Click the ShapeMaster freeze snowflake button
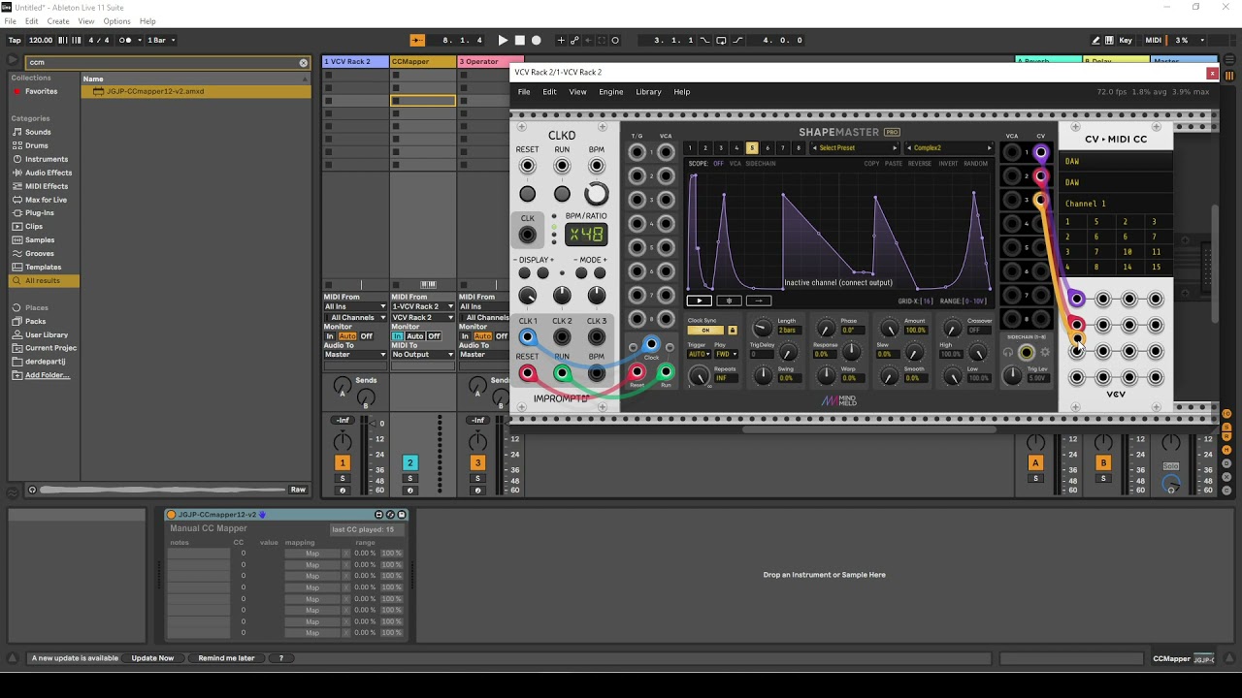Screen dimensions: 1242x698 (x=729, y=301)
